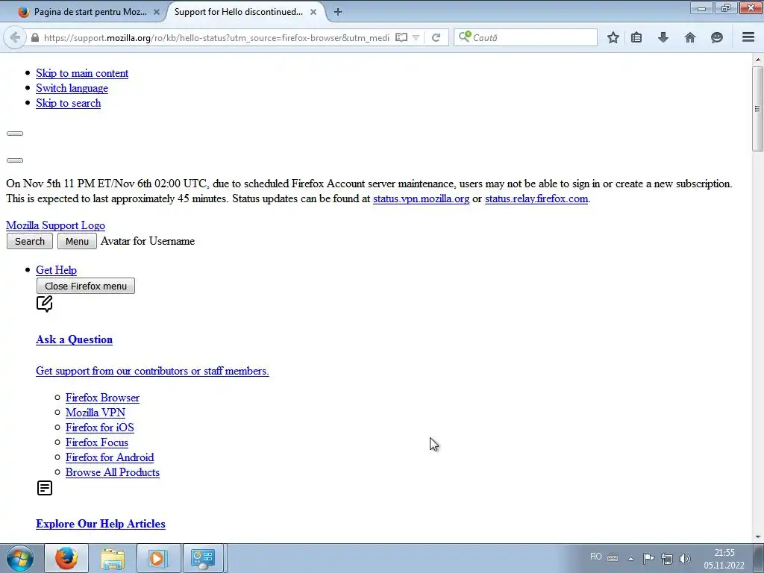Open the Switch language link
The width and height of the screenshot is (764, 573).
(x=72, y=88)
